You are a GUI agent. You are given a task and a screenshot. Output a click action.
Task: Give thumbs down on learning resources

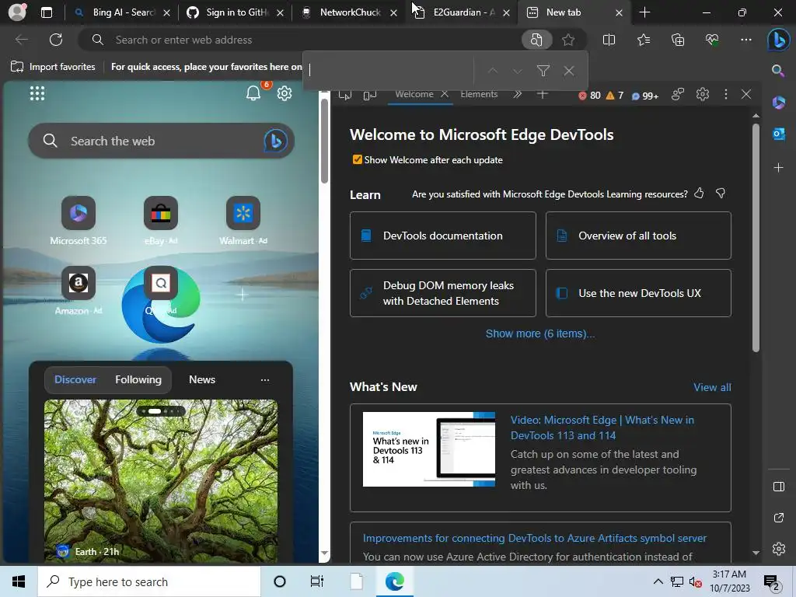721,194
